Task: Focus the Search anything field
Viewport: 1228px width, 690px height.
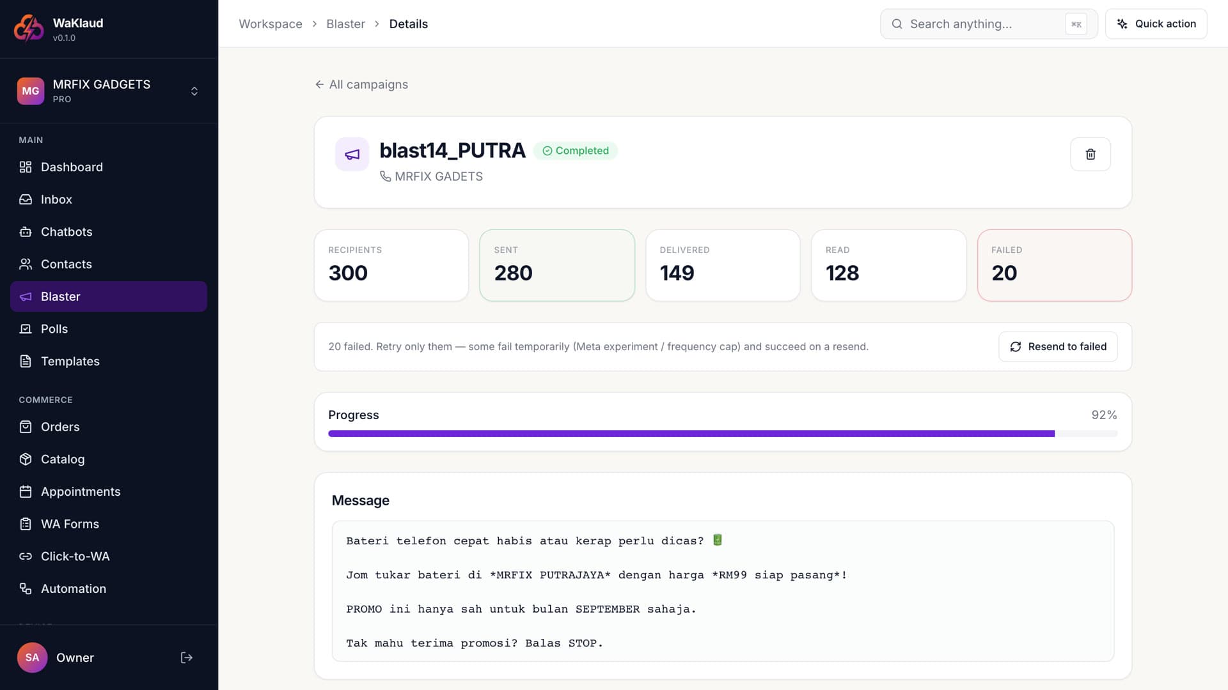Action: (x=989, y=24)
